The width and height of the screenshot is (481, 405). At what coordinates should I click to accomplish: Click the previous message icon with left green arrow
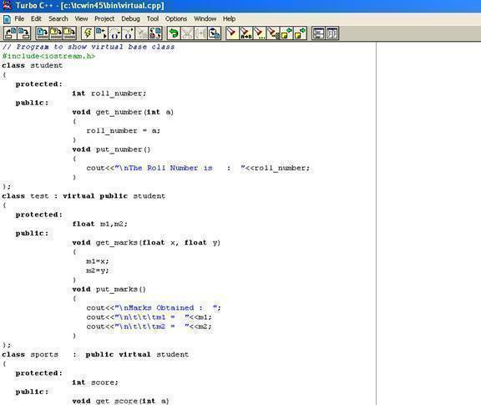point(286,33)
